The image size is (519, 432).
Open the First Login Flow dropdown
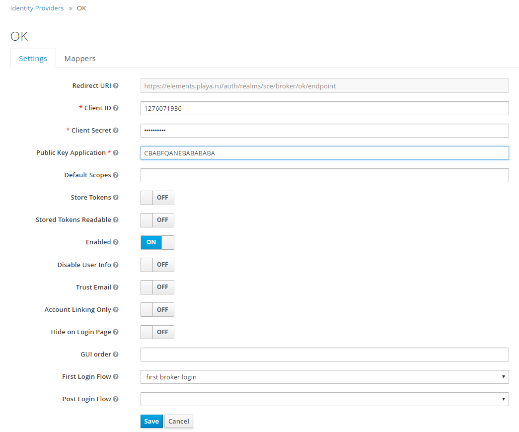click(x=324, y=377)
